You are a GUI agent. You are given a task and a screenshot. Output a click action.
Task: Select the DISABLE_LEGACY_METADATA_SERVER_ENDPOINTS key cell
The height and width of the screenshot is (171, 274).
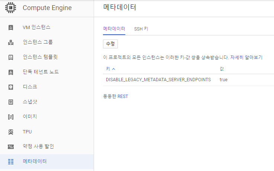(158, 80)
